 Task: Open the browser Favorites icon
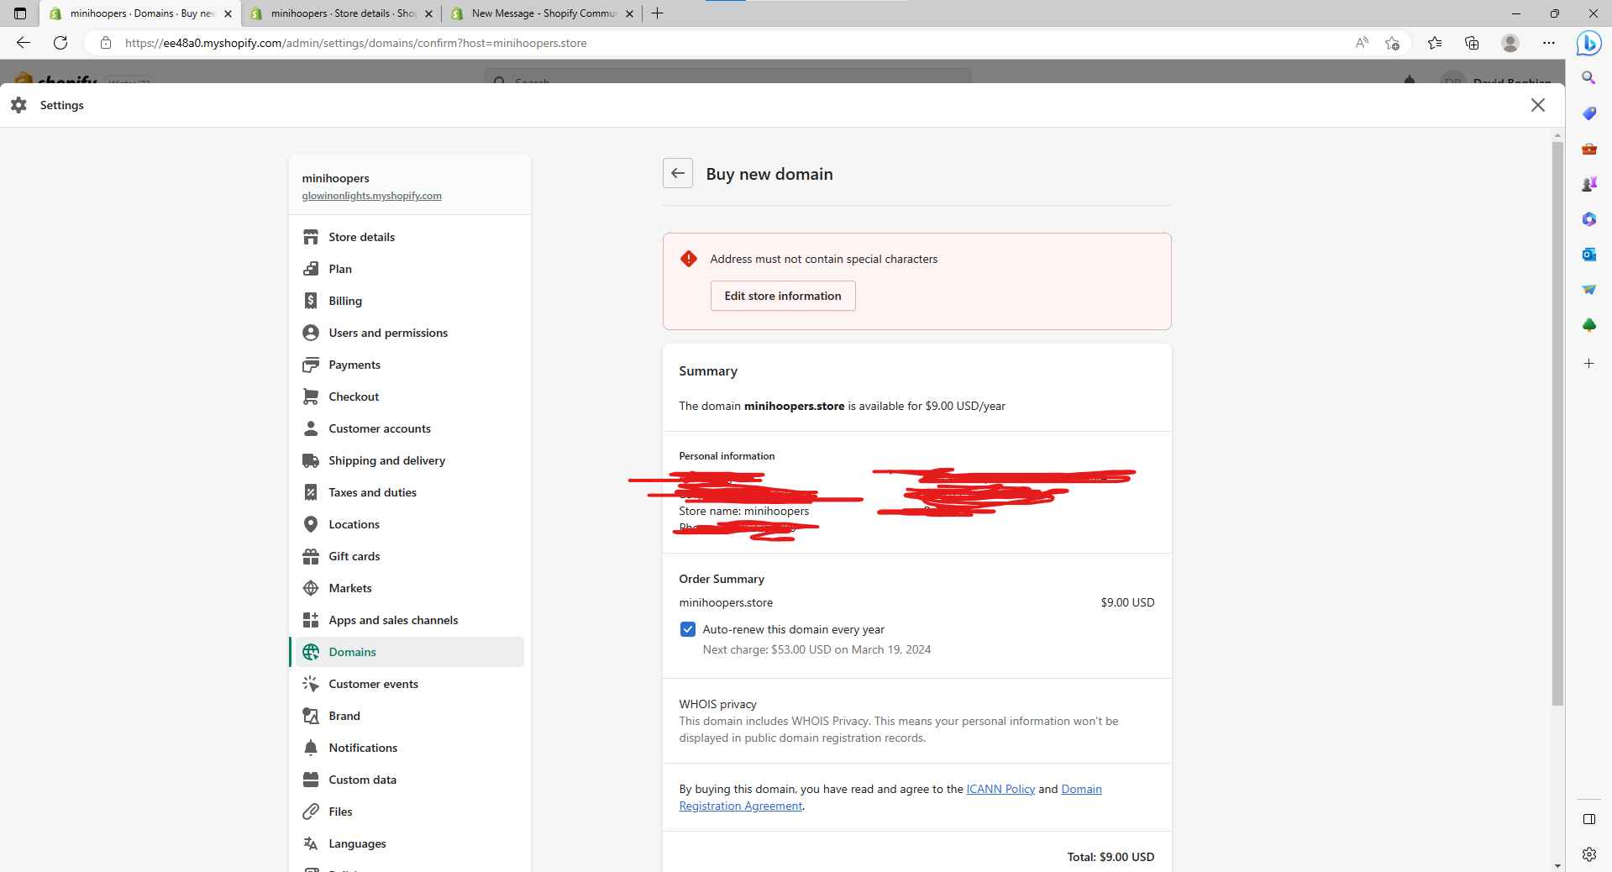(1435, 43)
